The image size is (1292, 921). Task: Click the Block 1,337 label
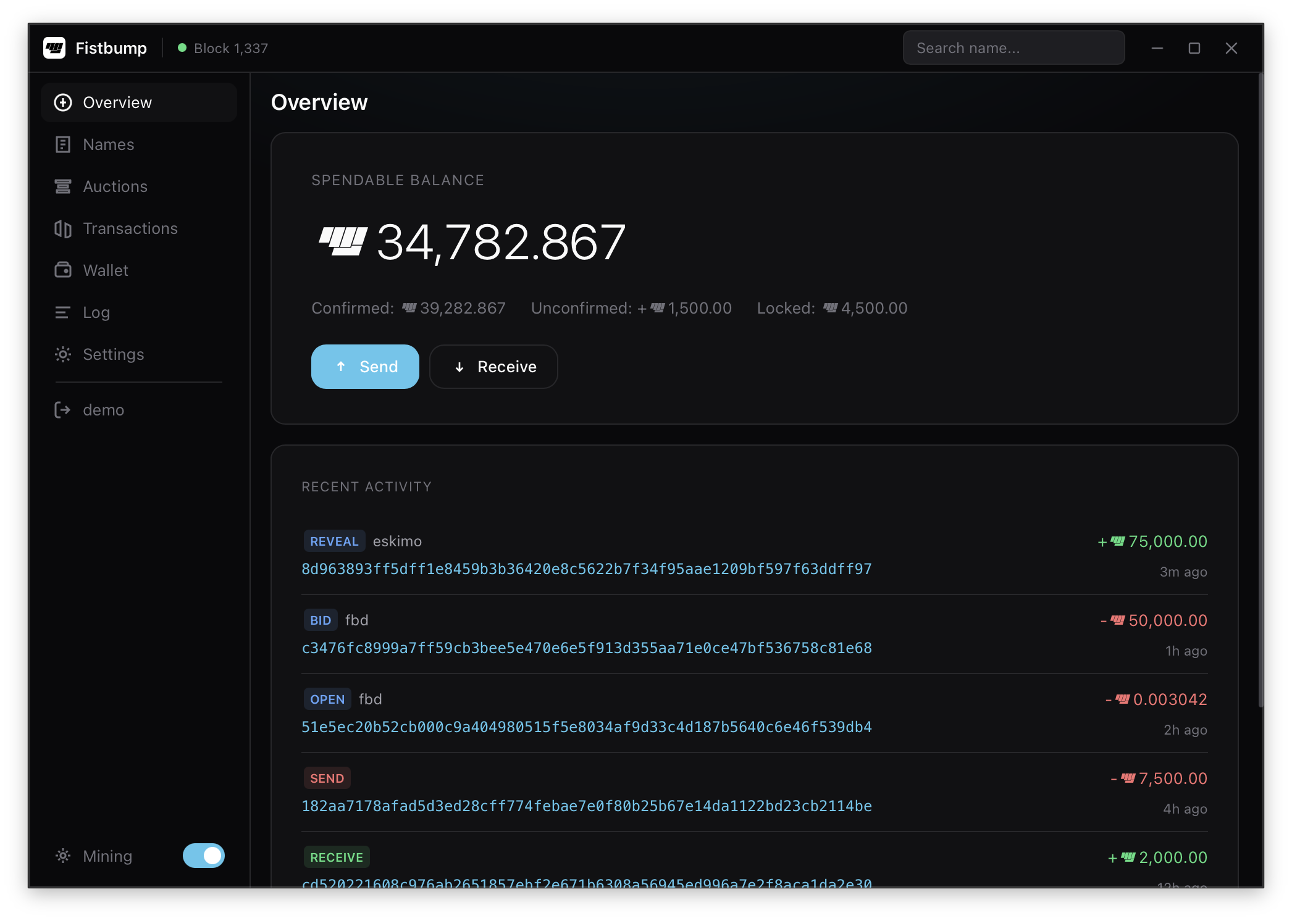point(230,48)
